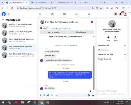Open Matt's conversation
The height and width of the screenshot is (105, 131).
tap(18, 55)
